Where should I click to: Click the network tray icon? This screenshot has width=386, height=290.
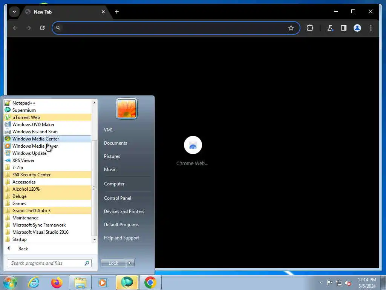tap(339, 283)
